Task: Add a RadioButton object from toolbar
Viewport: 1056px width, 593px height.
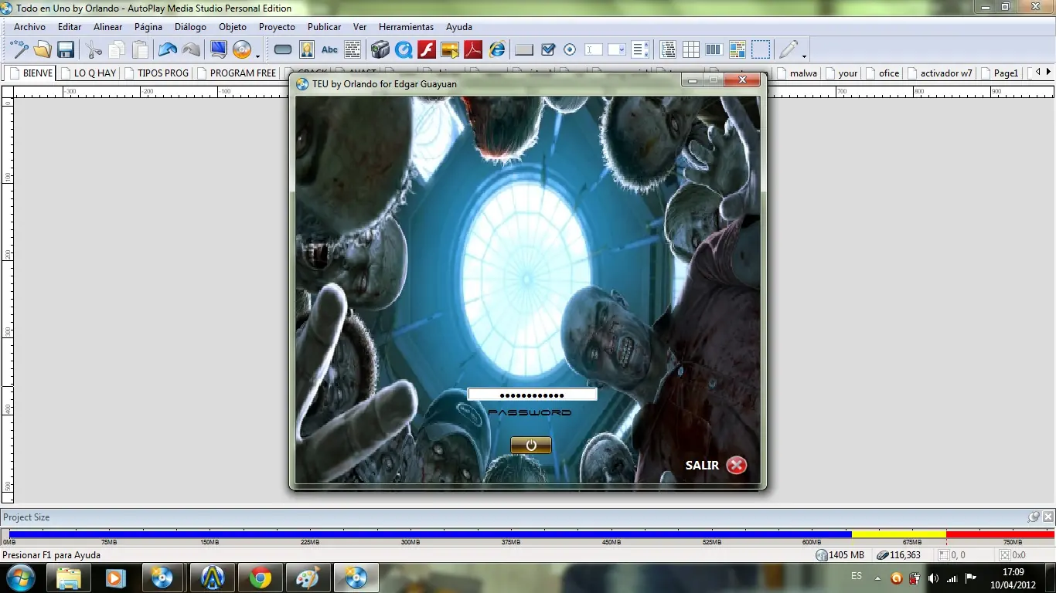Action: pos(570,50)
